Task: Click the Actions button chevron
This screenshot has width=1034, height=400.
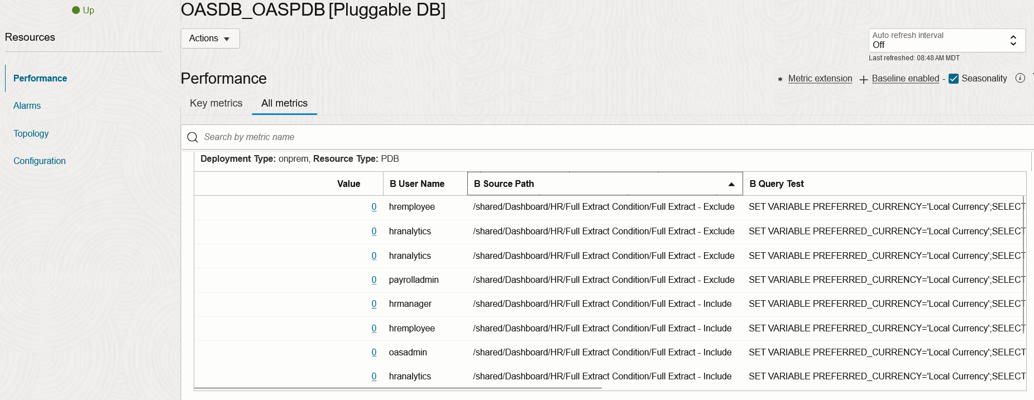Action: point(226,38)
